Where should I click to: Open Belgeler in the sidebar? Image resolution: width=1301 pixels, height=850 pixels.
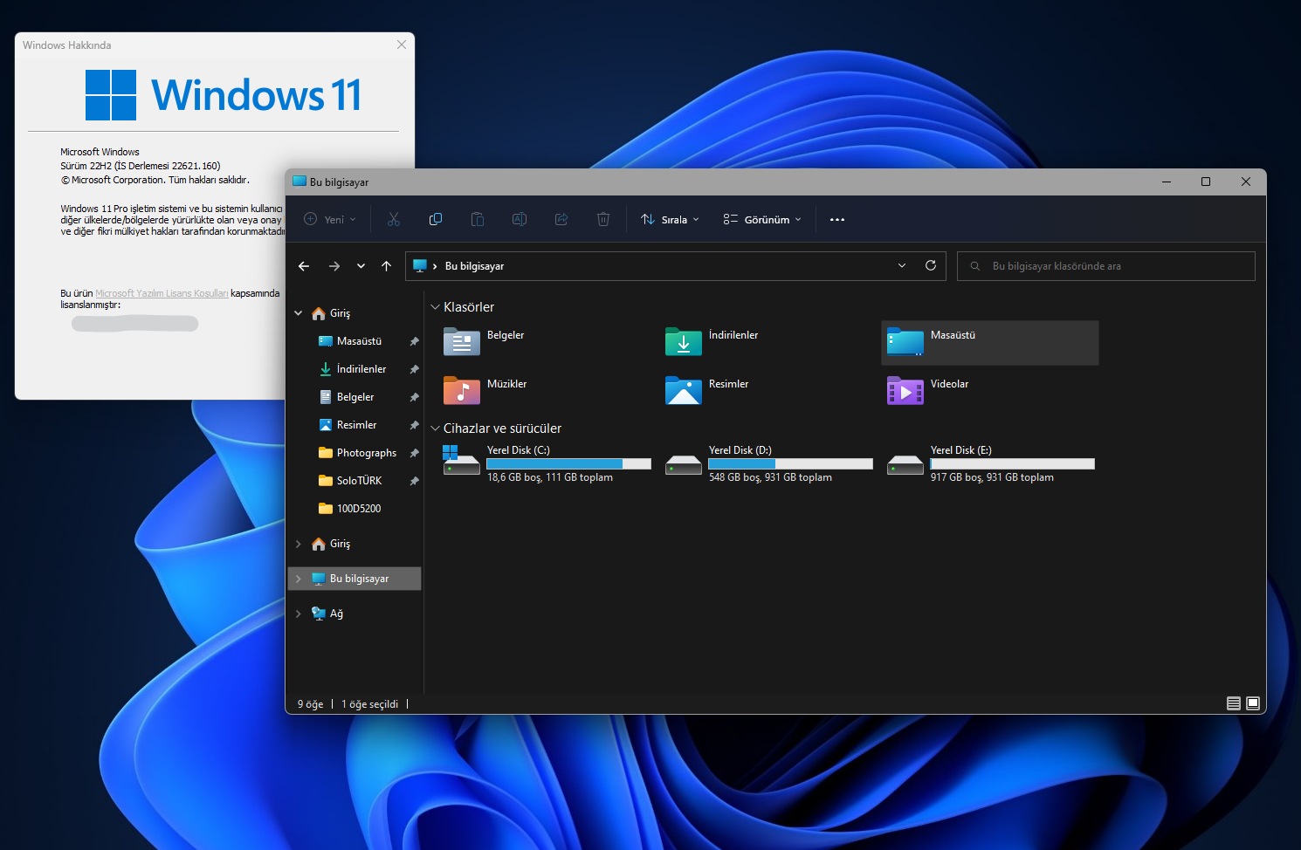pos(355,397)
